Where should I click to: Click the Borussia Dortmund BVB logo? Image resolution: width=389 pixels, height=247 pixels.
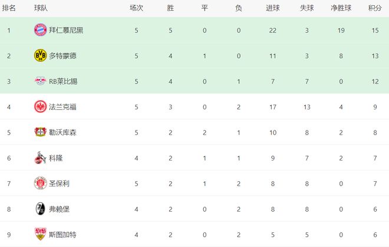[40, 55]
